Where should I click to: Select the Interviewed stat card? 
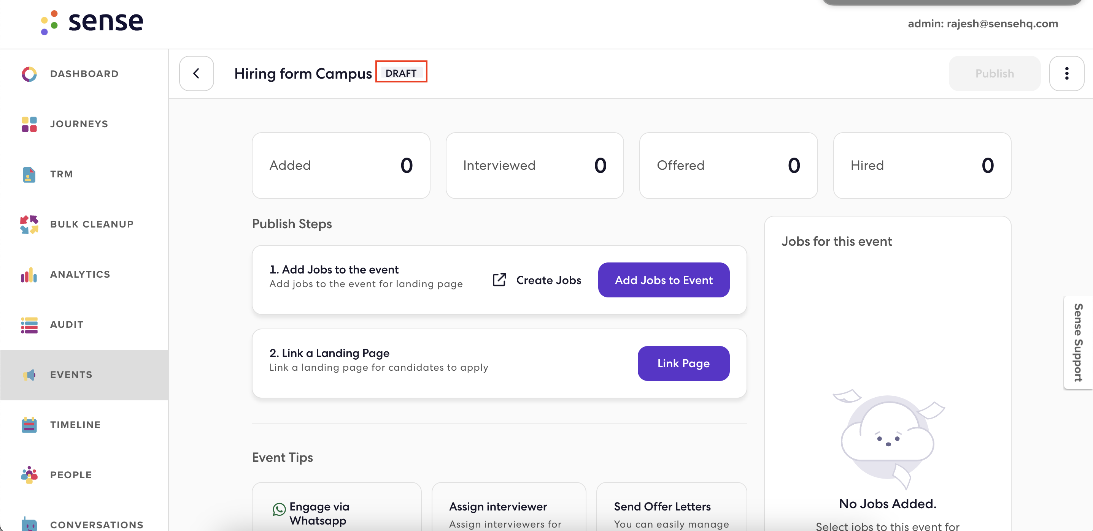click(535, 165)
